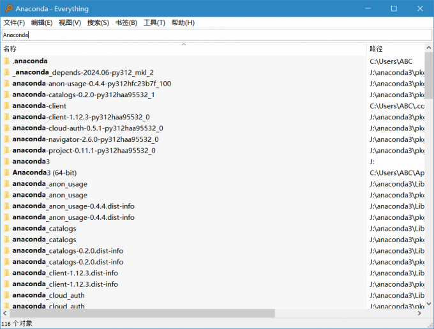
Task: Select anaconda-anon-usage-0.4.4-py312hfc23b7f_100 entry
Action: (92, 83)
